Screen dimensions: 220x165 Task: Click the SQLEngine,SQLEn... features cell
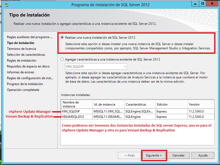(x=140, y=111)
